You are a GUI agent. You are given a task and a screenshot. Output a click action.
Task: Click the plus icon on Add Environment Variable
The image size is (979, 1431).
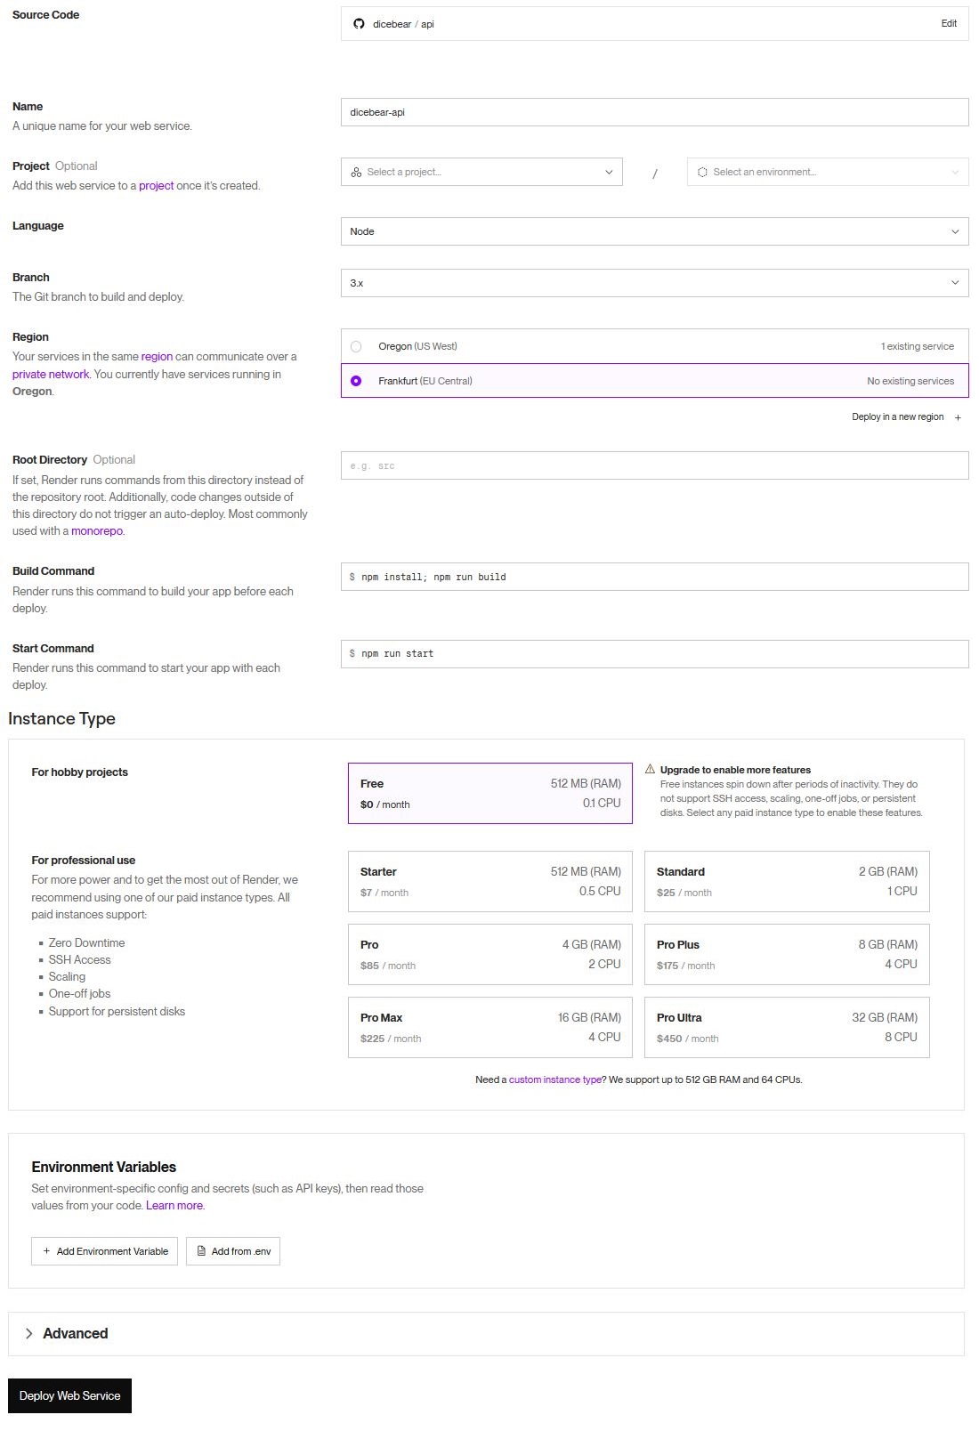45,1250
